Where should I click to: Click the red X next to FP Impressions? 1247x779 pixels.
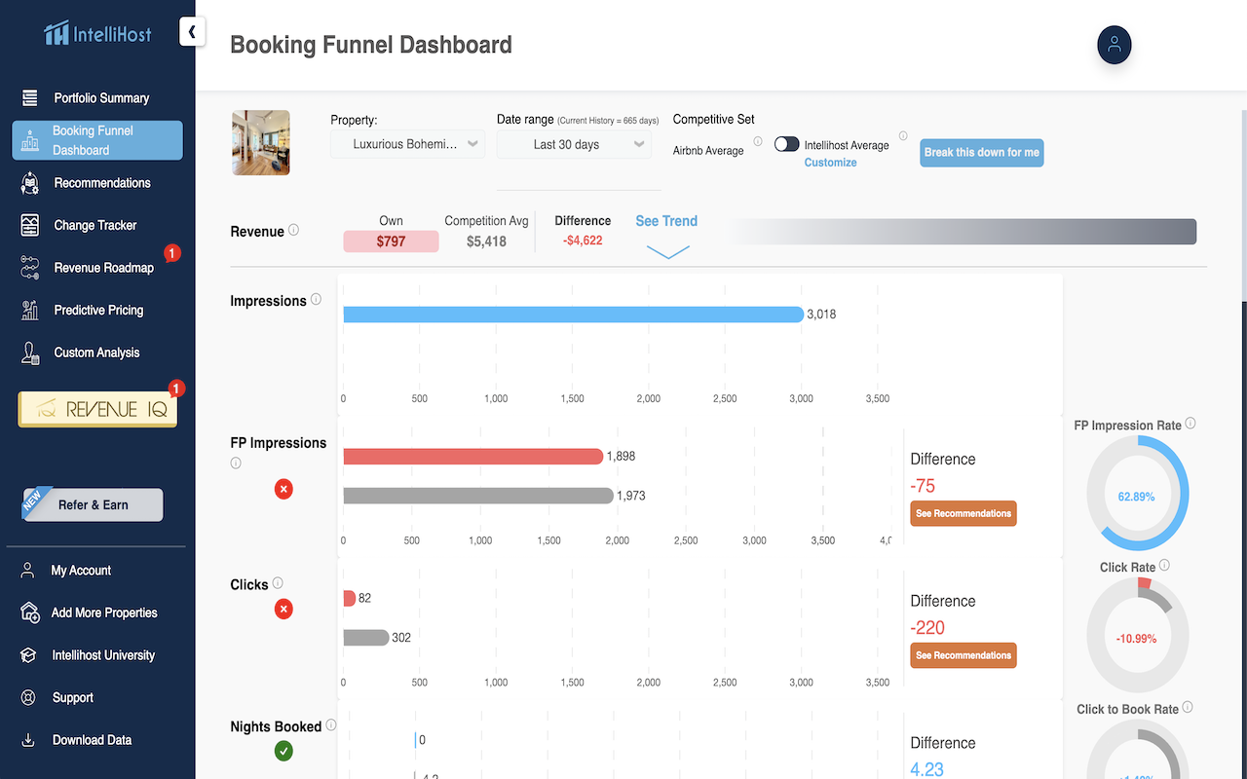283,489
